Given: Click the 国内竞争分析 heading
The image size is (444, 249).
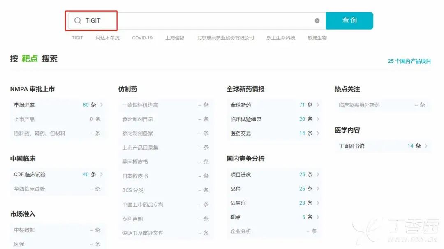Looking at the screenshot, I should point(245,159).
